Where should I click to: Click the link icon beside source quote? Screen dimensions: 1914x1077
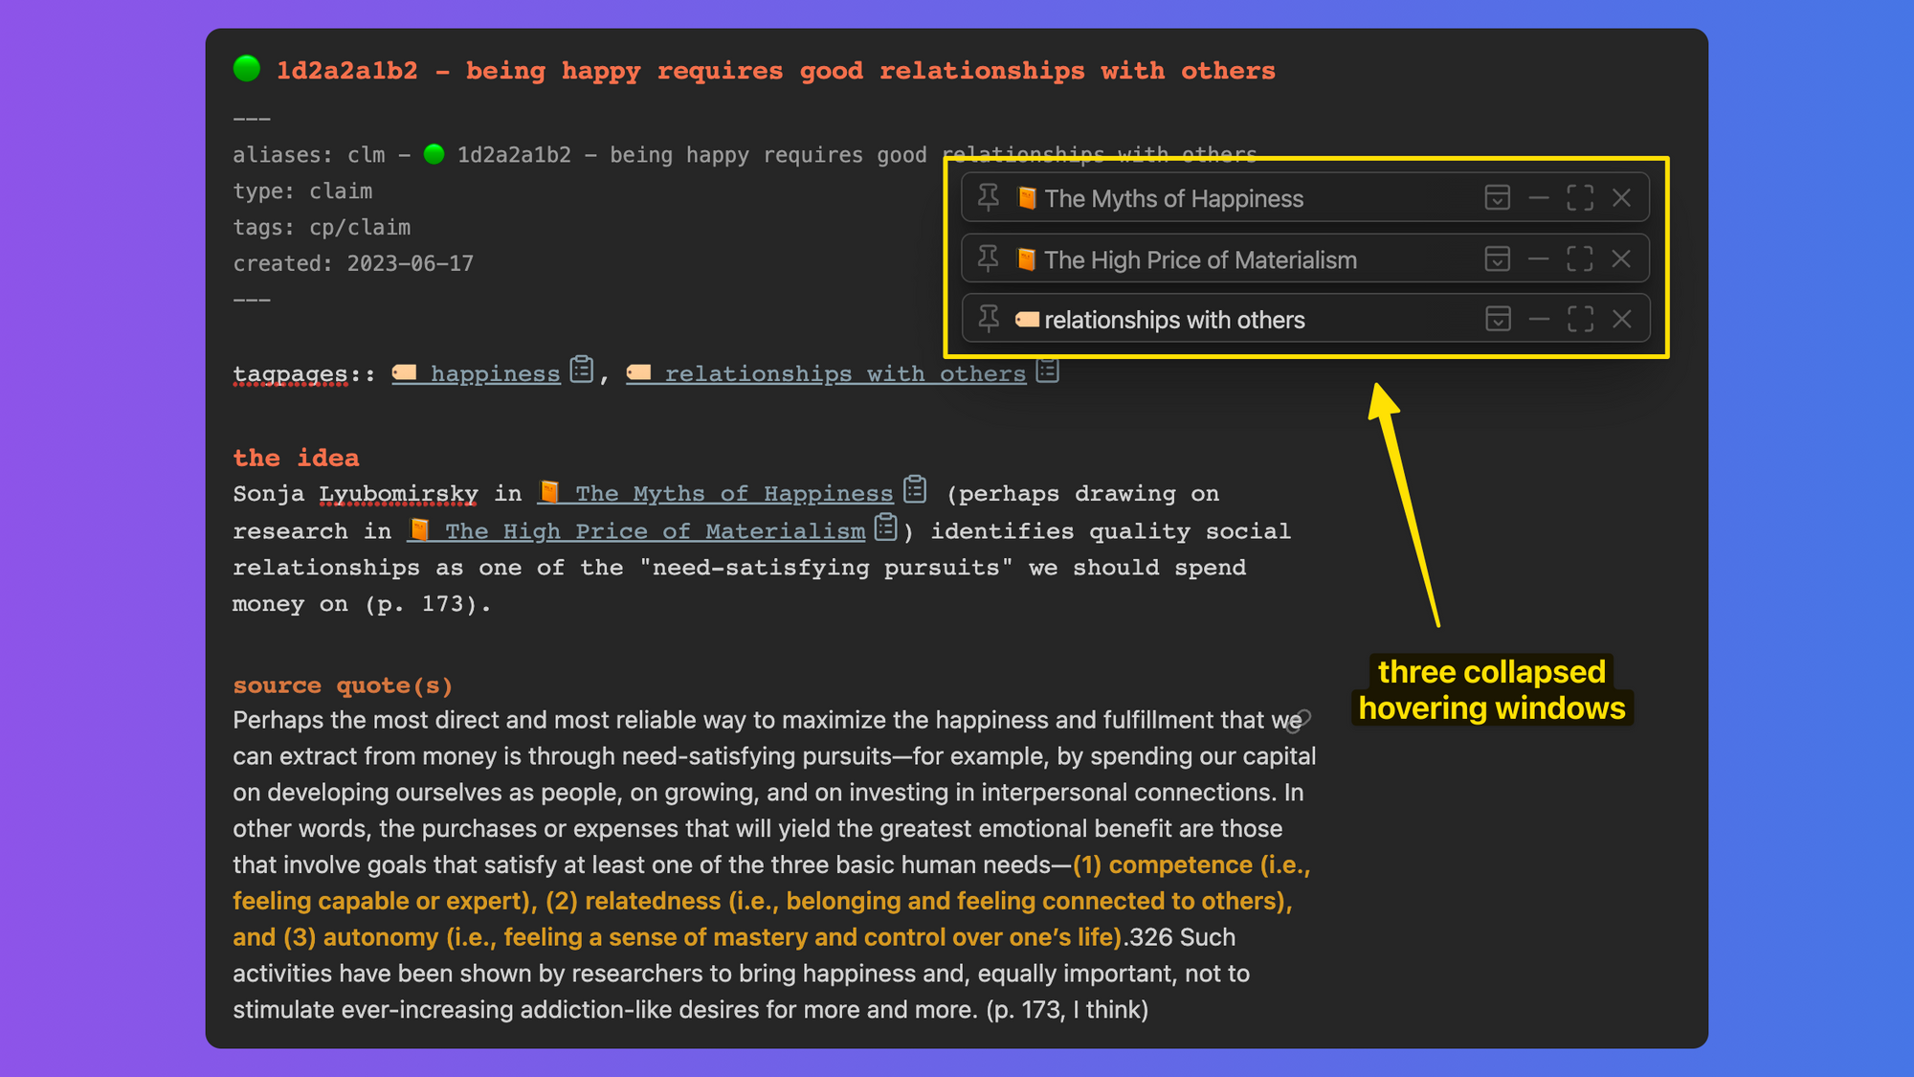pos(1299,720)
